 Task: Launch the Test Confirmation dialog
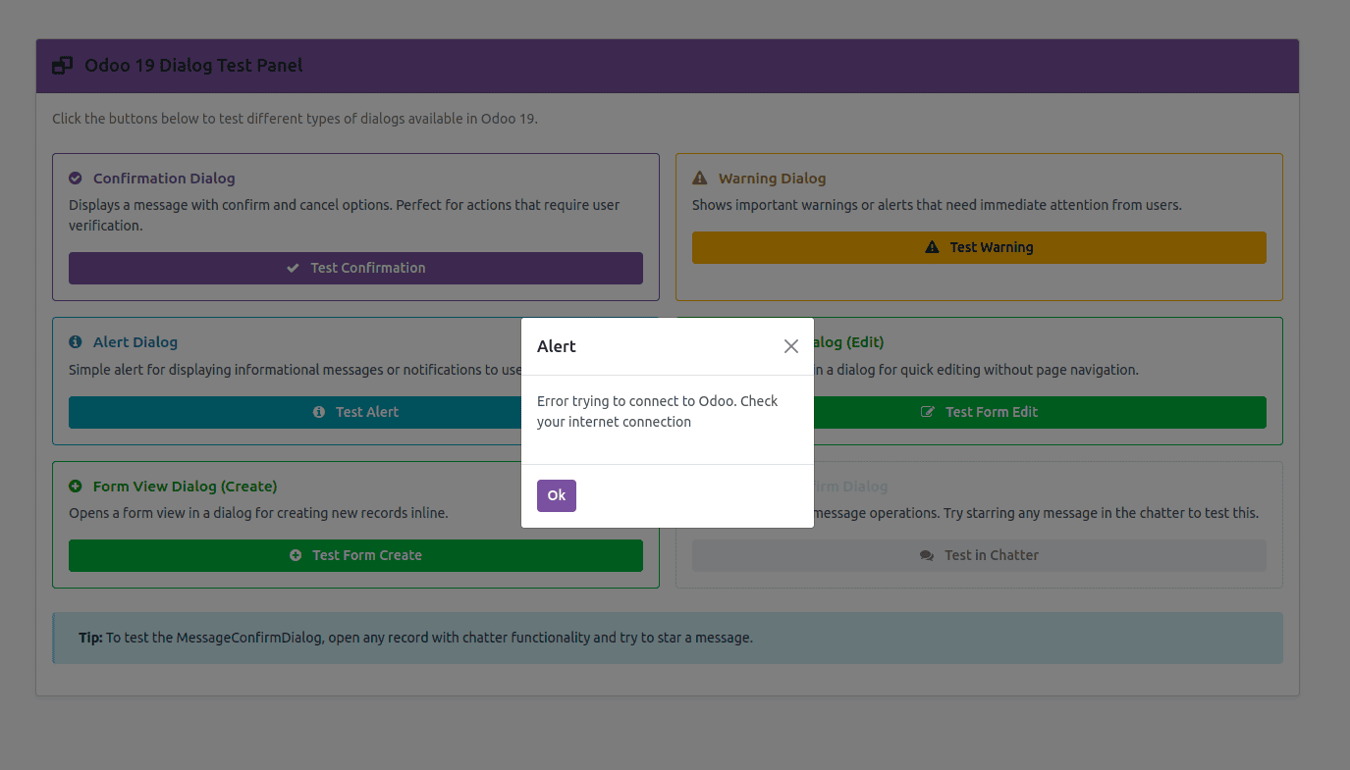point(355,267)
